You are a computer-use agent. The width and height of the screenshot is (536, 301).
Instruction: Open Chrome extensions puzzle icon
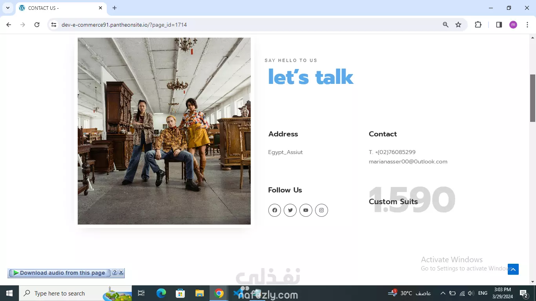click(478, 25)
